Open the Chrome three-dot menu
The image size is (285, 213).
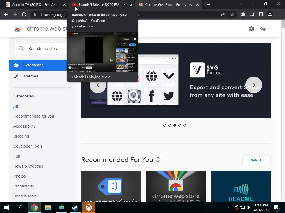click(279, 14)
